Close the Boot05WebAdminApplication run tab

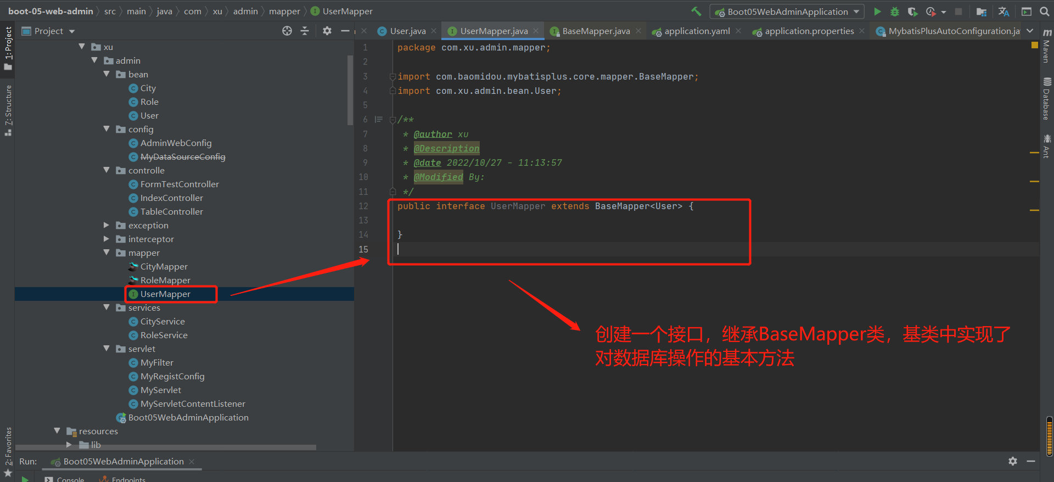tap(192, 462)
